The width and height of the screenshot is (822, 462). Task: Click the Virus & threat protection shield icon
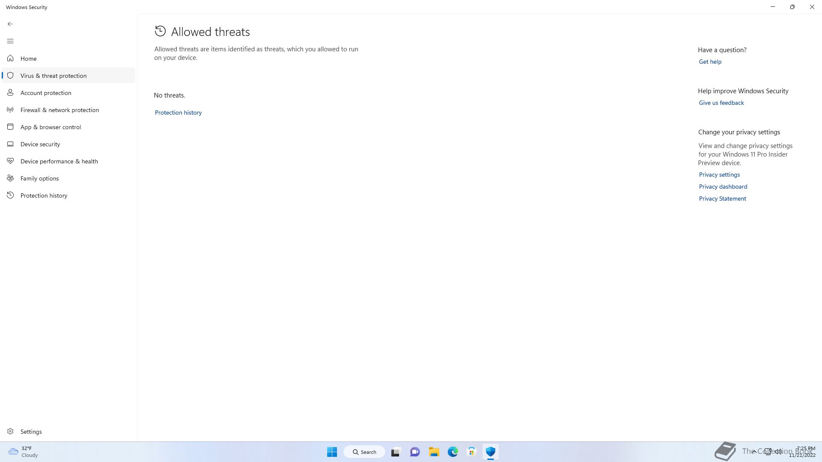tap(10, 75)
